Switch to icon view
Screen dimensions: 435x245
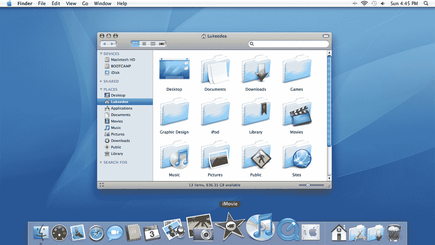135,44
